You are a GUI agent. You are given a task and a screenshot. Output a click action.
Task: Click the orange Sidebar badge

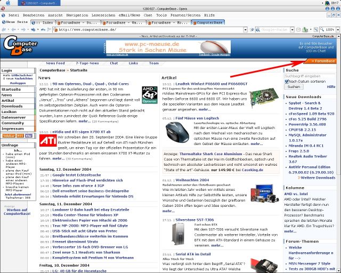[9, 135]
